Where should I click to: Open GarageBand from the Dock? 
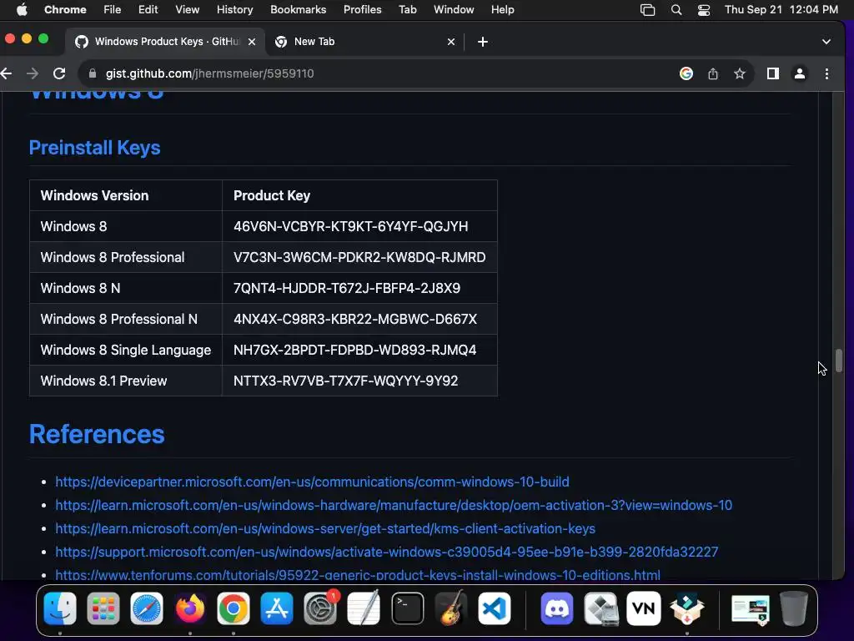(451, 608)
